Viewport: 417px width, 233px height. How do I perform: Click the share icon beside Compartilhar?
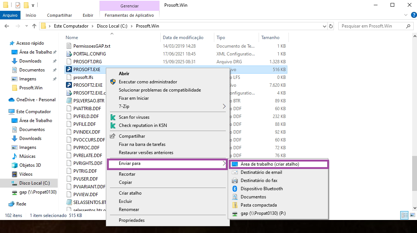tap(113, 136)
